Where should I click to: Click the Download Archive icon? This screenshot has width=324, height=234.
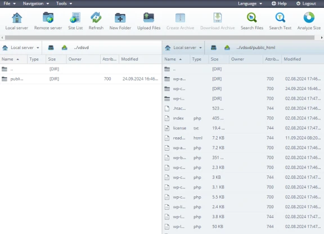click(218, 18)
